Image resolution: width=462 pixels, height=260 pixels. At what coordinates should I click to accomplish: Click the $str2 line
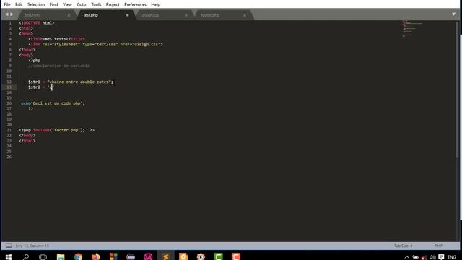(x=40, y=87)
